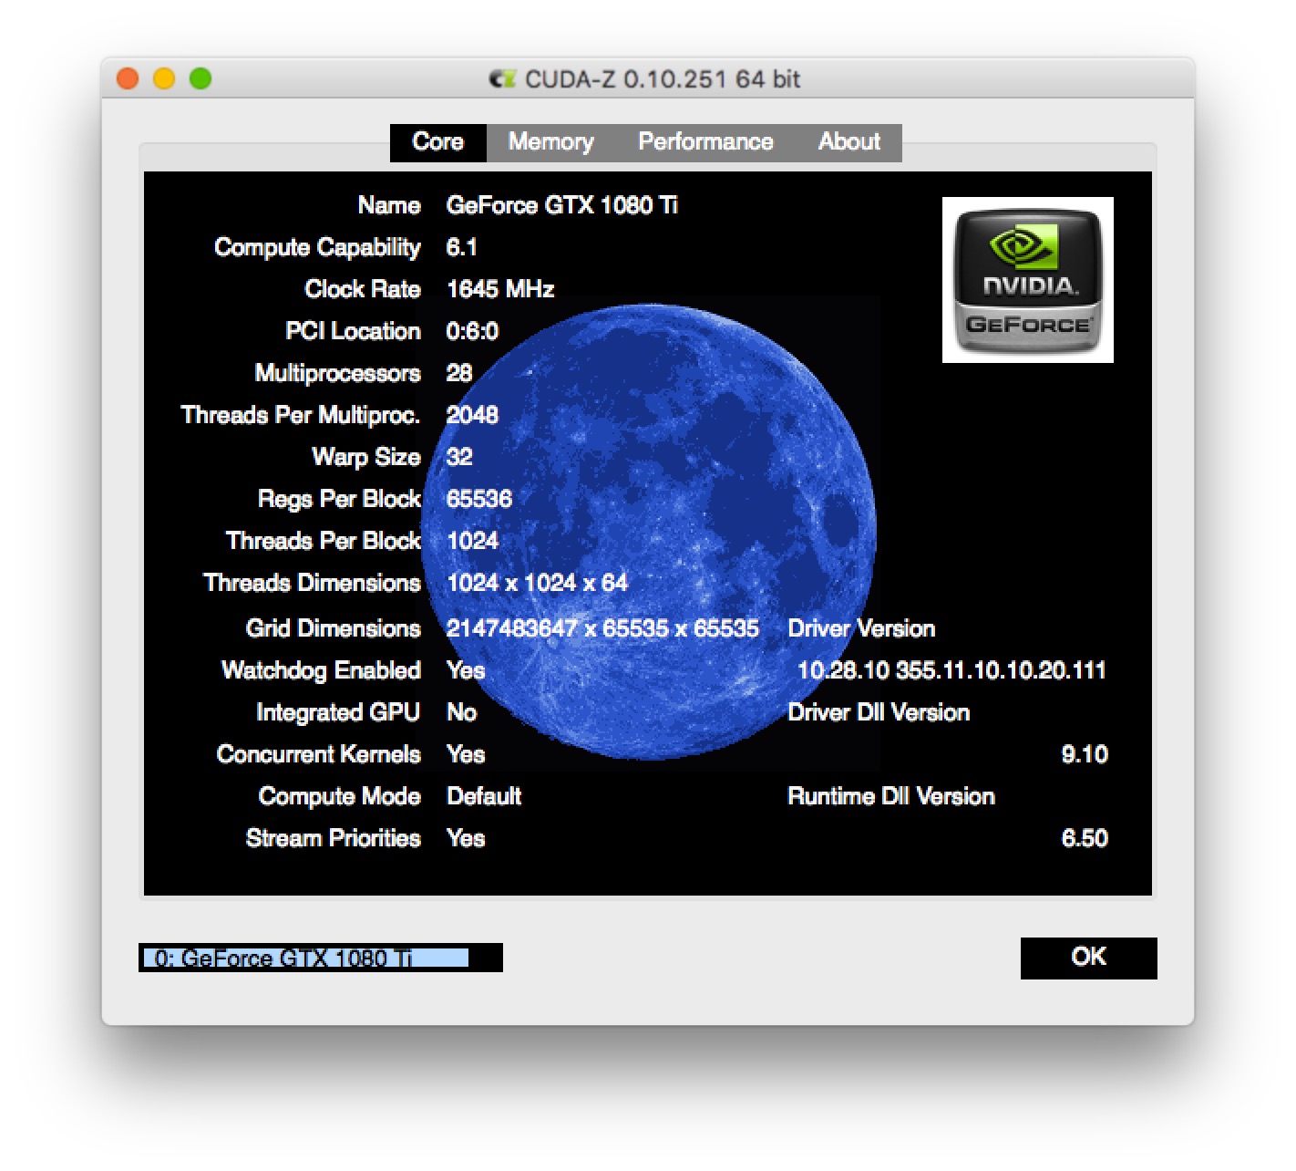Click the CUDA-Z title bar app icon
The image size is (1296, 1171).
(x=502, y=79)
